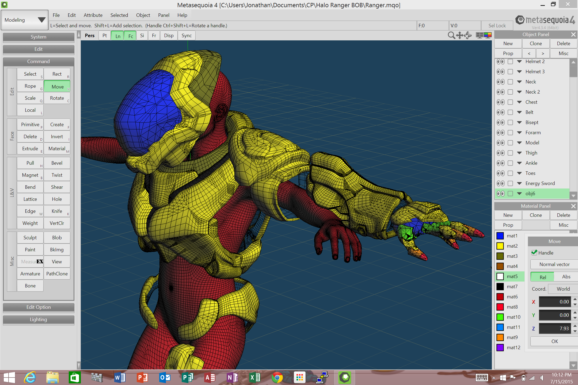Click the Windows Start button
The width and height of the screenshot is (578, 385).
(x=9, y=378)
